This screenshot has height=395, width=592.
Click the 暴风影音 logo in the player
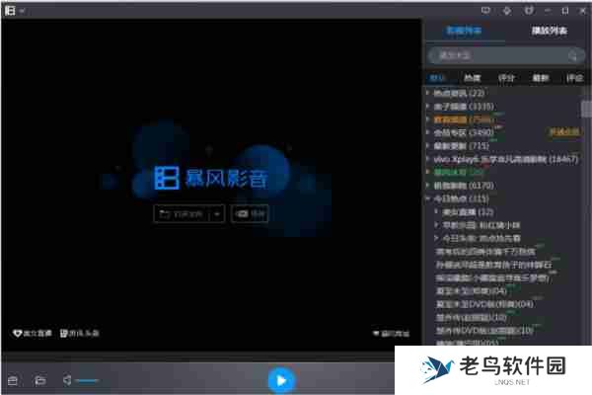pyautogui.click(x=211, y=178)
